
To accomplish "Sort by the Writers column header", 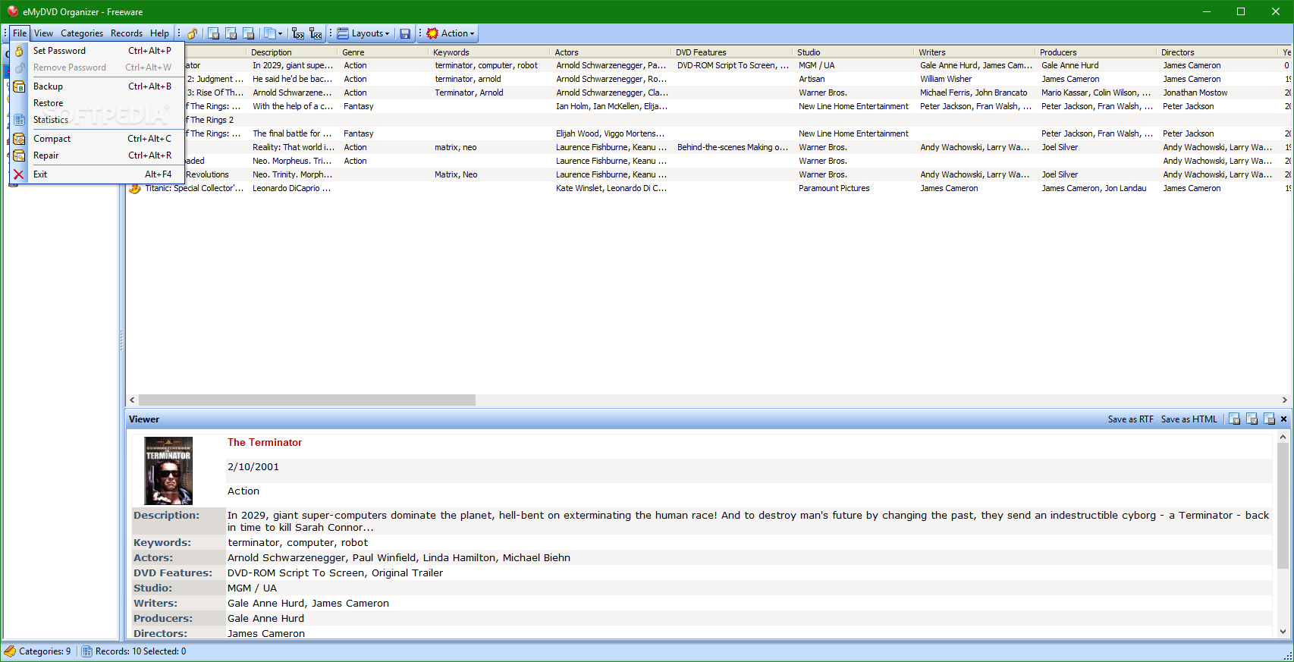I will [975, 52].
